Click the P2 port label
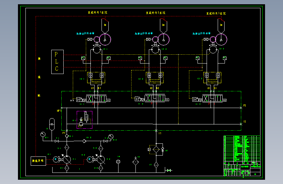This screenshot has width=283, height=184. coord(244,105)
